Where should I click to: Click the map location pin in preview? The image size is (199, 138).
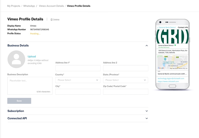point(165,59)
